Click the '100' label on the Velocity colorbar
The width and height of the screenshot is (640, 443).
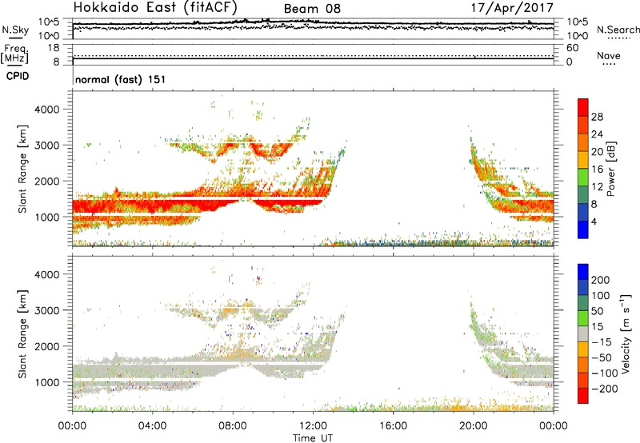tap(601, 296)
